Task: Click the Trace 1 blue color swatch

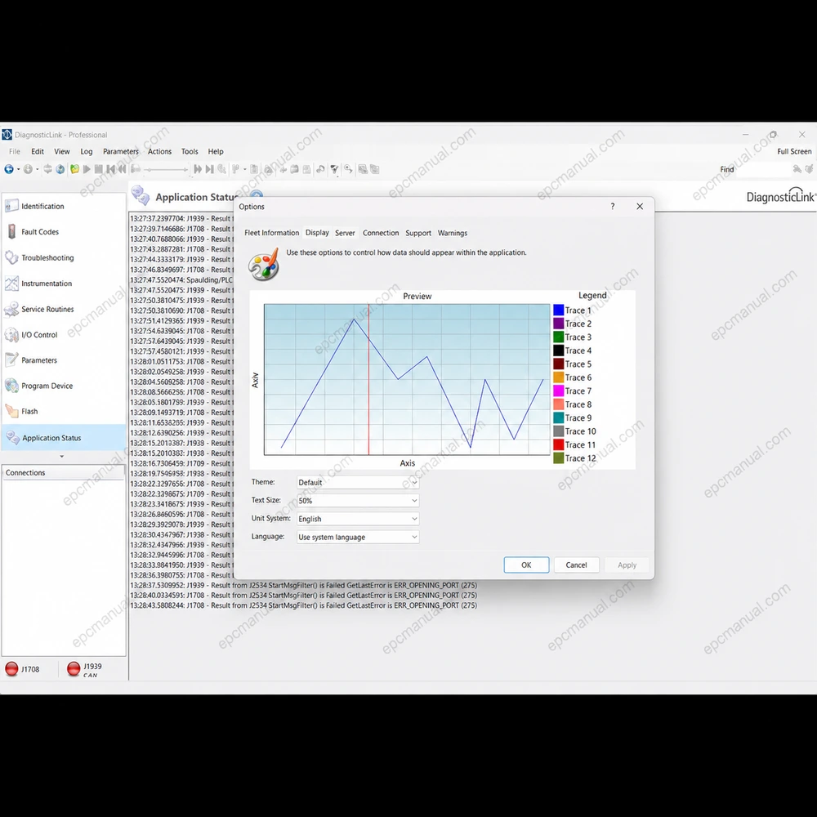Action: coord(559,310)
